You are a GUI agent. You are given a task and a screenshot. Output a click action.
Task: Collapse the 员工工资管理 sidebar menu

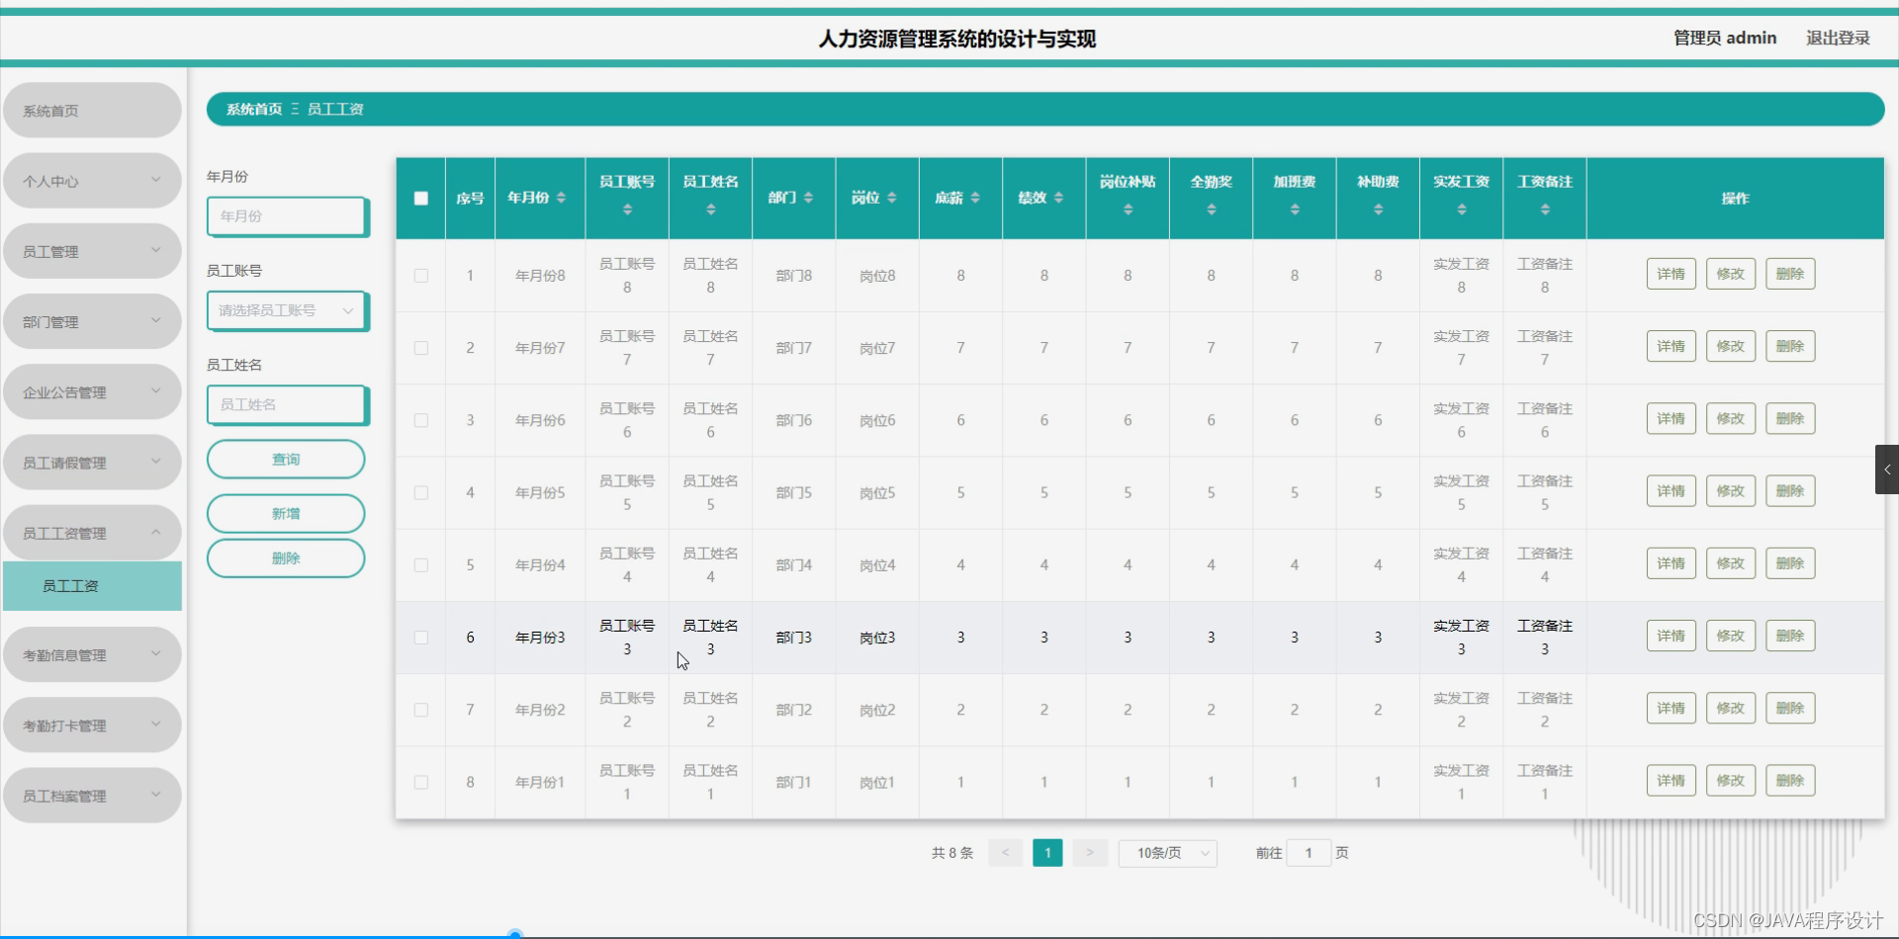point(92,533)
